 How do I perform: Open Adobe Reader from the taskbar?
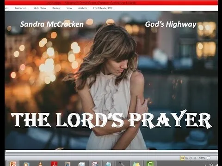54,164
